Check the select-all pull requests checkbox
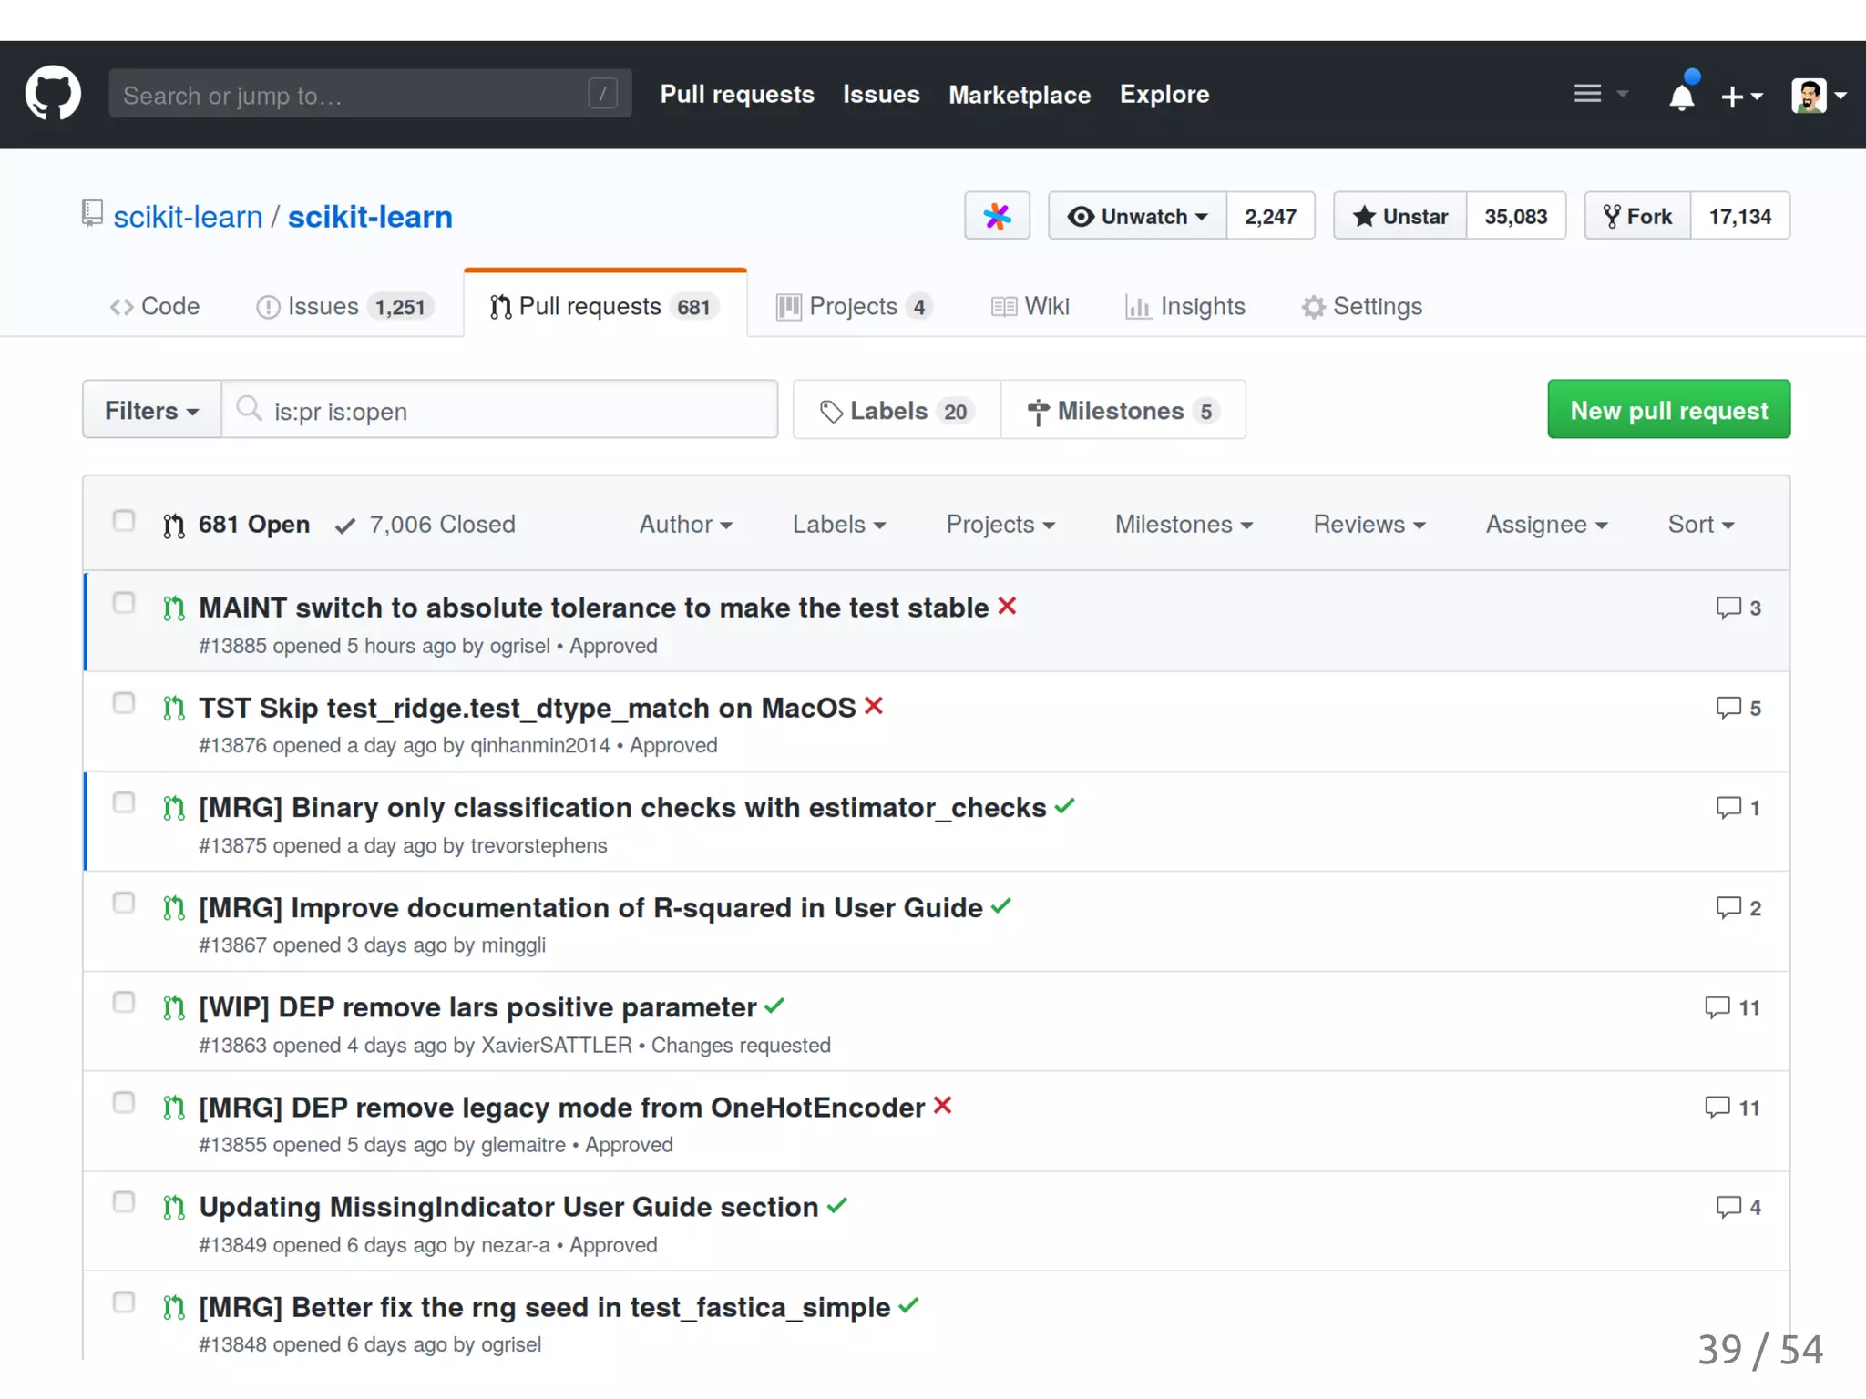Image resolution: width=1866 pixels, height=1399 pixels. pos(124,521)
